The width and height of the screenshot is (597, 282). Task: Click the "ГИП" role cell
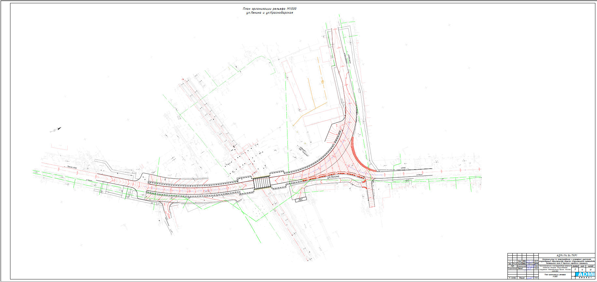512,266
